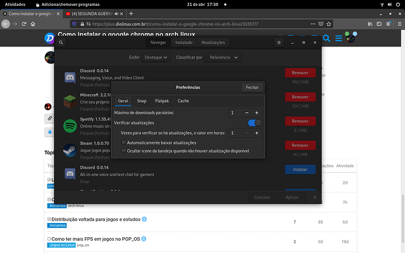The image size is (405, 253).
Task: Open page actions three-dot menu
Action: pyautogui.click(x=313, y=24)
